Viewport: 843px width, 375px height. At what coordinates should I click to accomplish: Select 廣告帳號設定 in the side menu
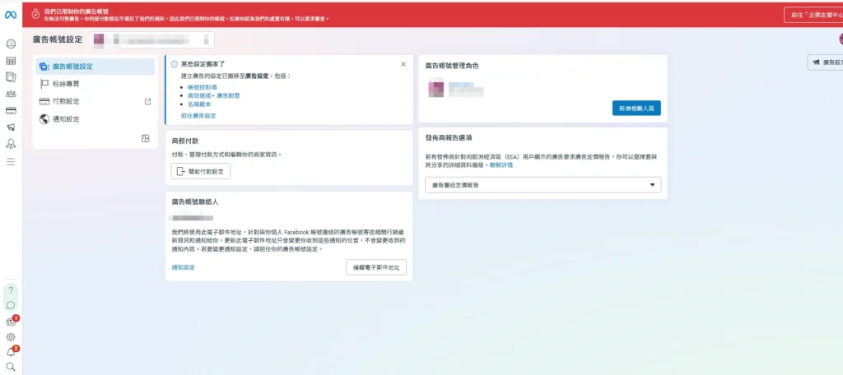(x=95, y=67)
